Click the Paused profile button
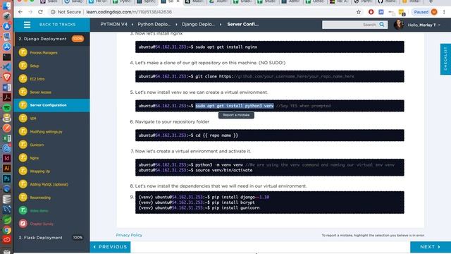Image resolution: width=451 pixels, height=254 pixels. [x=425, y=12]
